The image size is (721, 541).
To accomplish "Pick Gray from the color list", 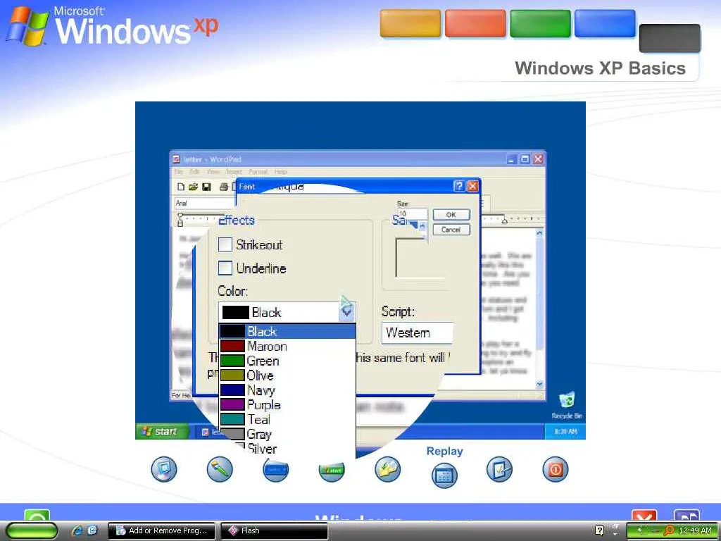I will (287, 434).
